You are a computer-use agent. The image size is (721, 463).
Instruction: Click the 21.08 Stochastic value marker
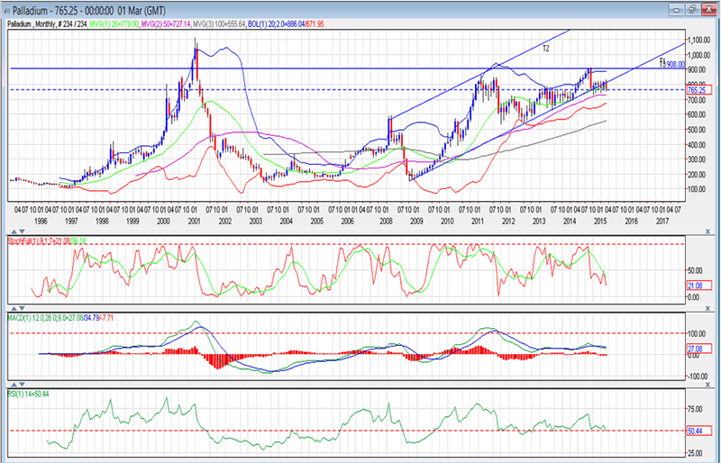tap(695, 286)
